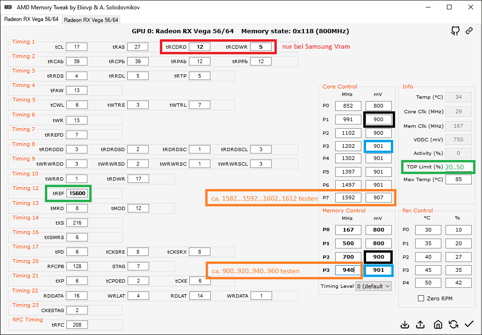Click the chain link icon

(469, 31)
